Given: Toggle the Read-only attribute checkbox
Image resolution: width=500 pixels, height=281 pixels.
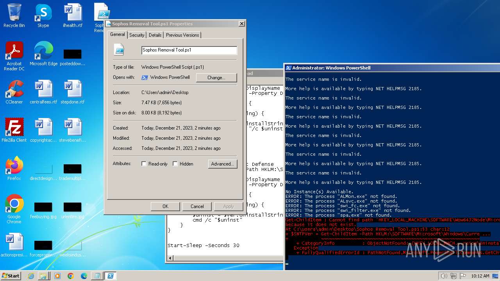Looking at the screenshot, I should coord(144,164).
